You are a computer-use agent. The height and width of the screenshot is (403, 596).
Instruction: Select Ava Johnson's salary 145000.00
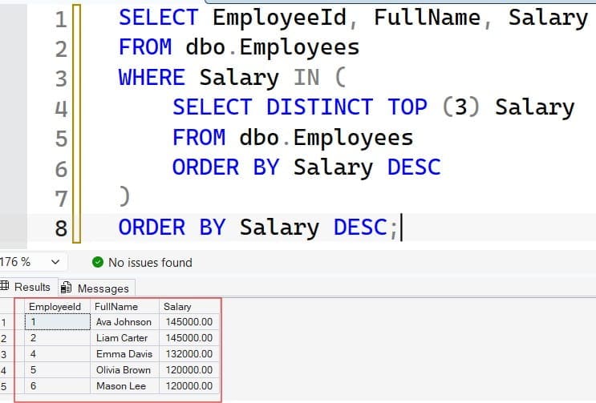tap(189, 322)
